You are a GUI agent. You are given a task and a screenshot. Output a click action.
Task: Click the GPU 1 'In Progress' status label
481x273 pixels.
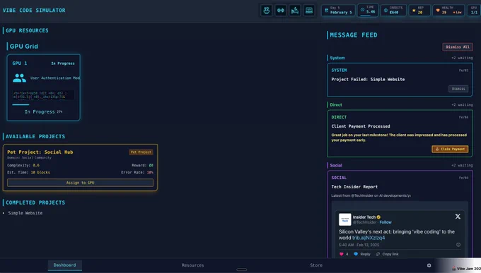(x=63, y=63)
